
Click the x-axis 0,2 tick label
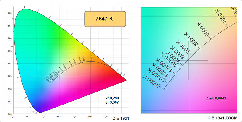click(x=43, y=117)
